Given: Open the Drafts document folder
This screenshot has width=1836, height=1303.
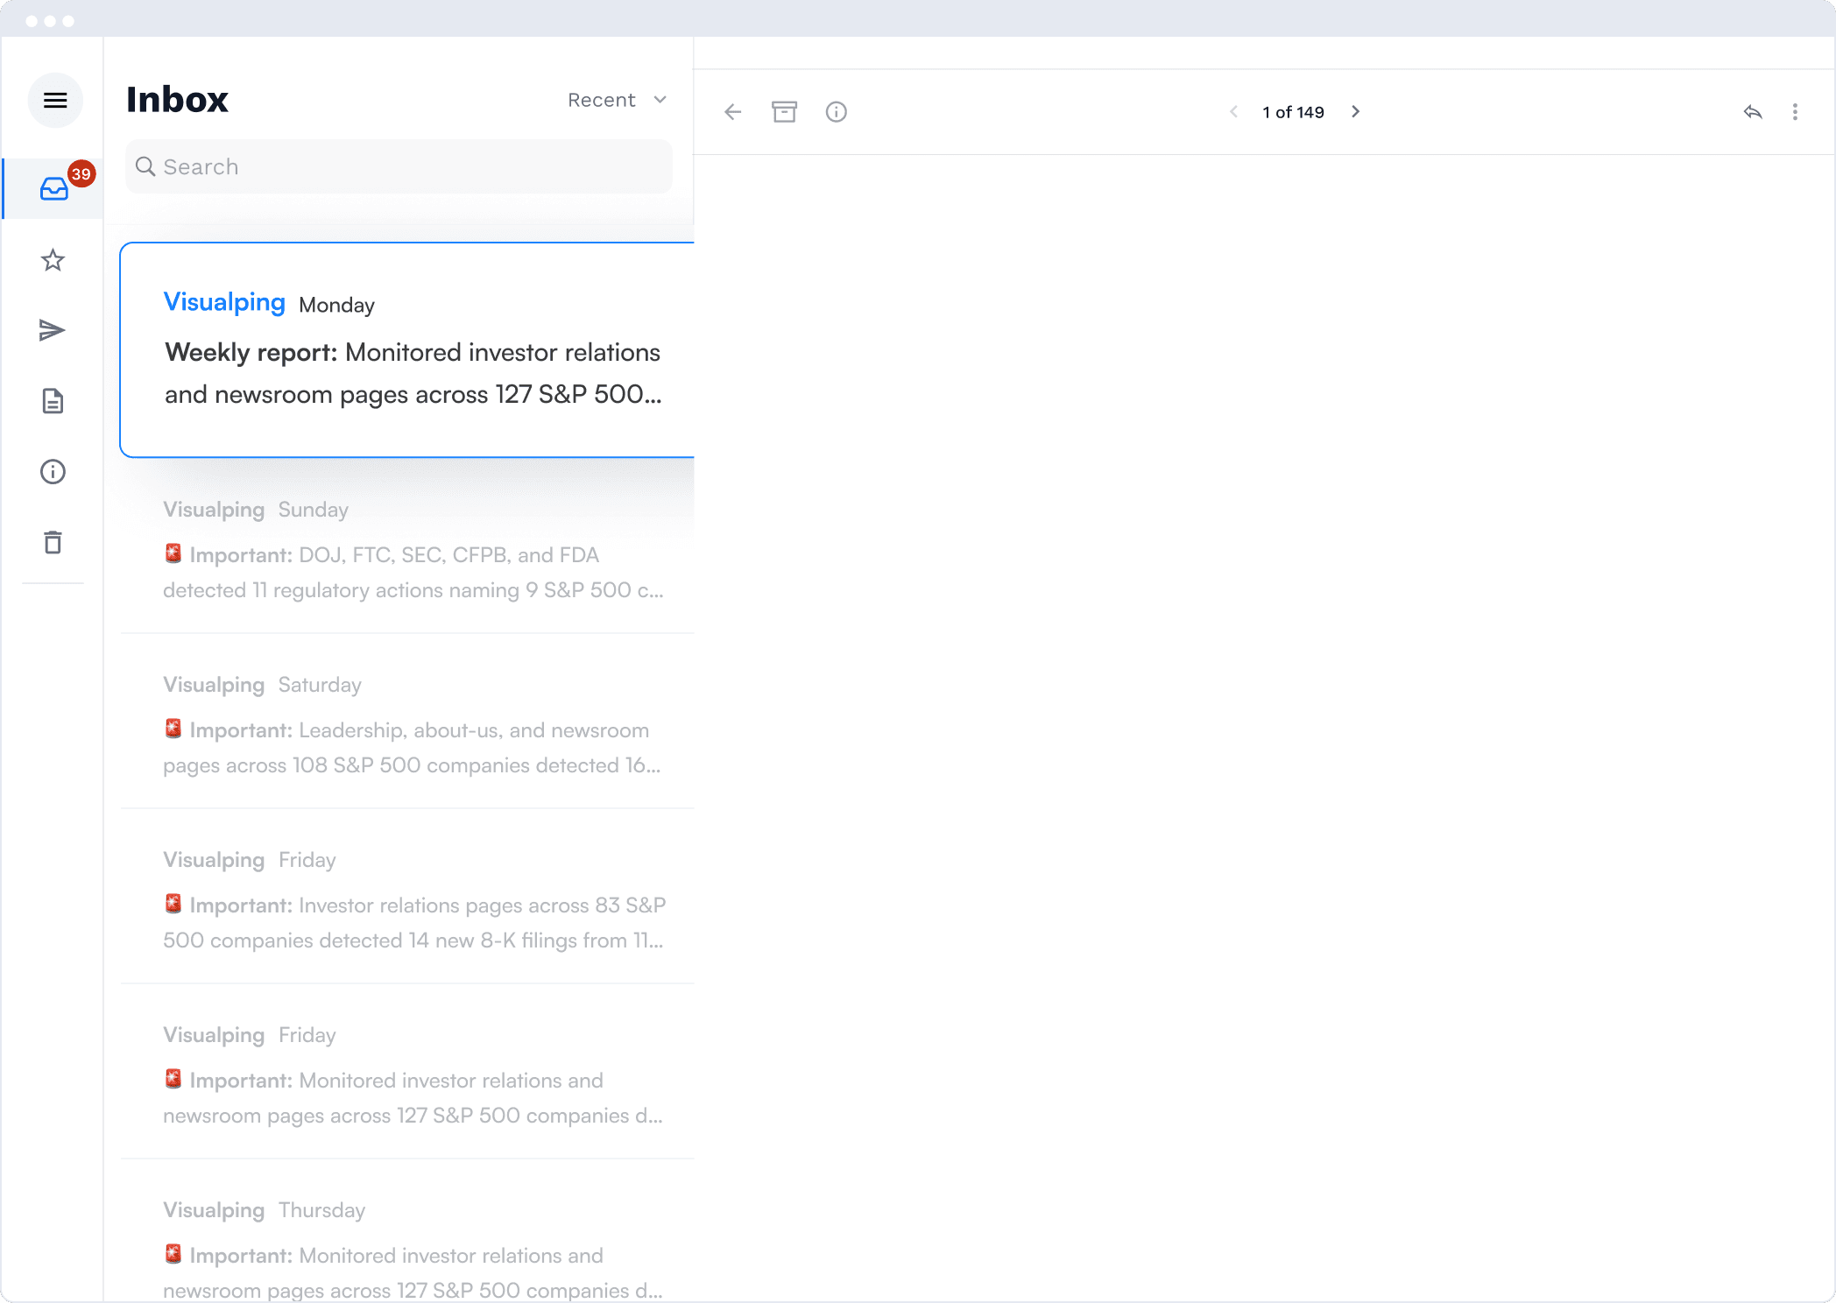Looking at the screenshot, I should (53, 401).
